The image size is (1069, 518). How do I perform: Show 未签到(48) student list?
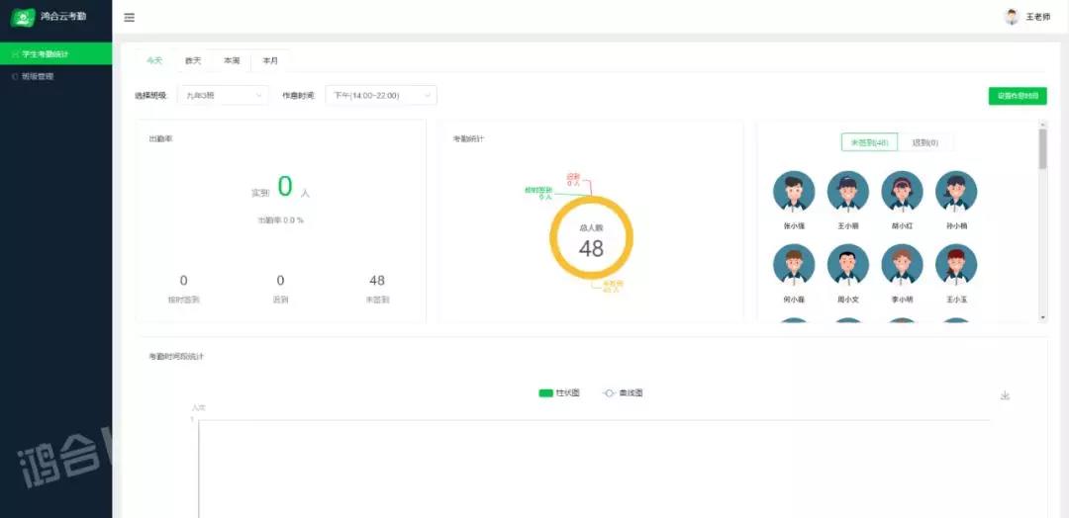(869, 142)
